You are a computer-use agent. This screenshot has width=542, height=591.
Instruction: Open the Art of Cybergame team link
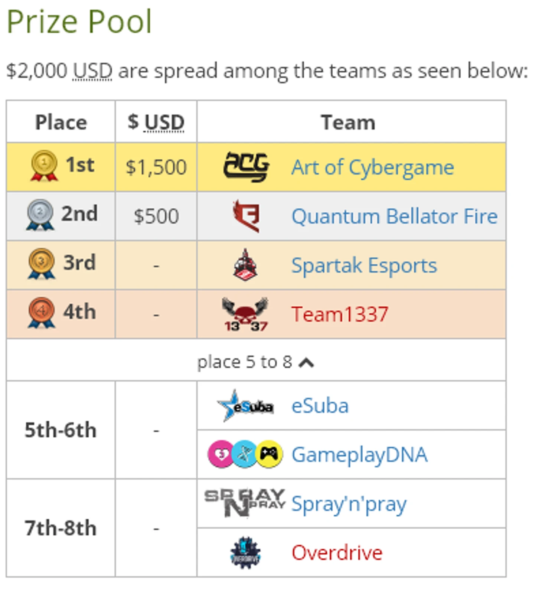coord(373,168)
